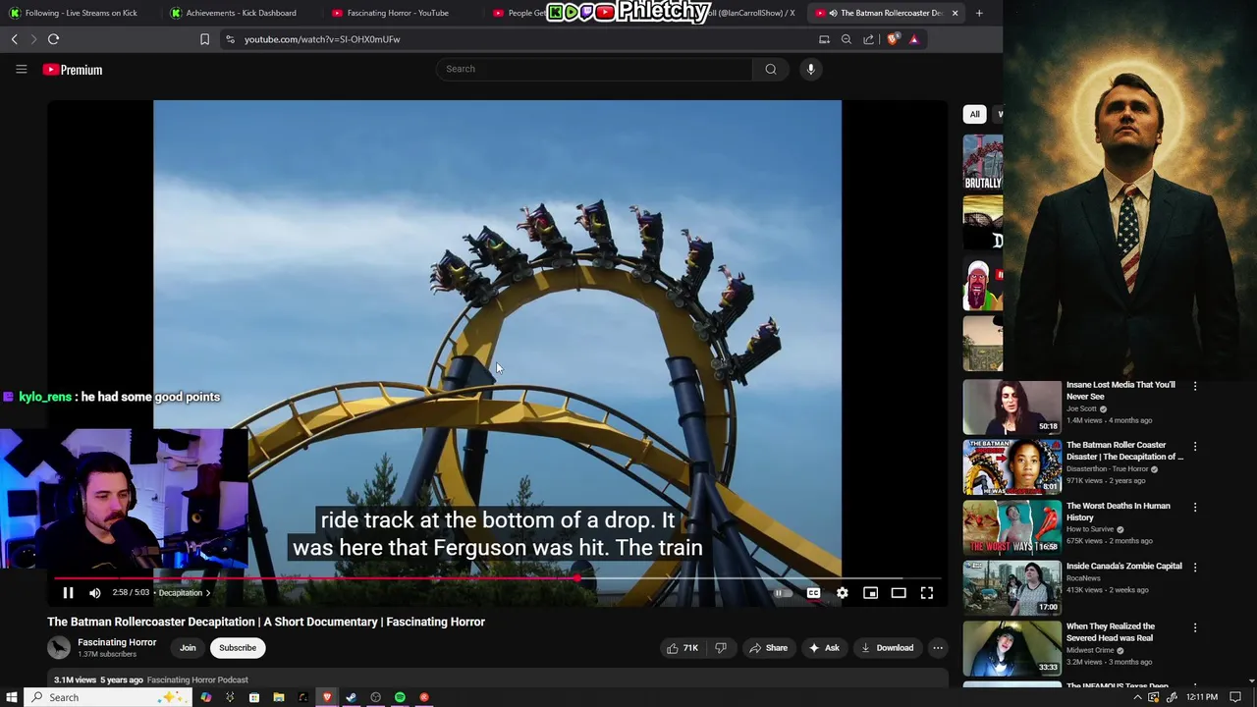This screenshot has height=707, width=1257.
Task: Open The Worst Deaths thumbnail
Action: click(1012, 527)
